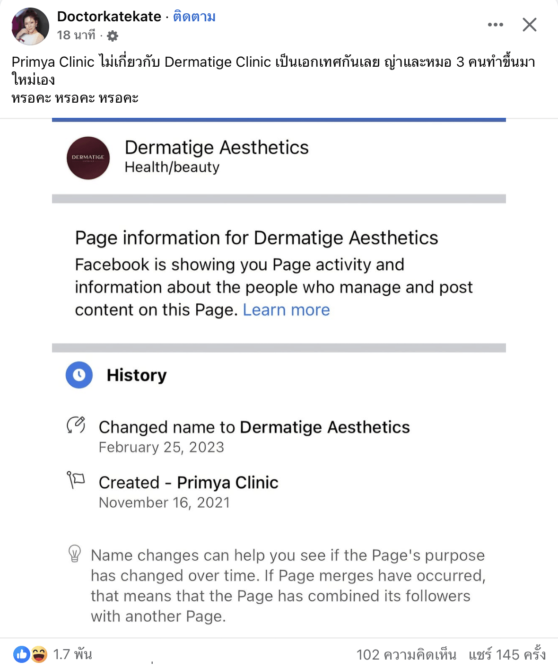Close the post with X icon
The height and width of the screenshot is (670, 558).
click(529, 25)
